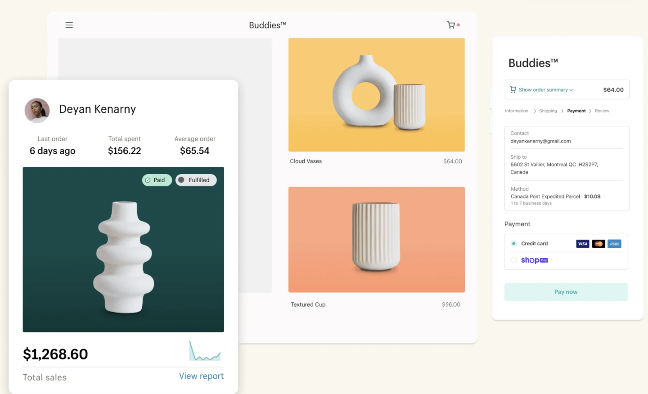Viewport: 648px width, 394px height.
Task: Click the Paid status badge
Action: pos(157,180)
